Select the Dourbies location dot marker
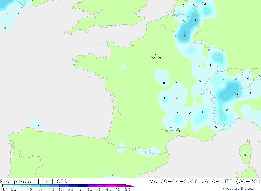The height and width of the screenshot is (191, 261). [x=171, y=128]
